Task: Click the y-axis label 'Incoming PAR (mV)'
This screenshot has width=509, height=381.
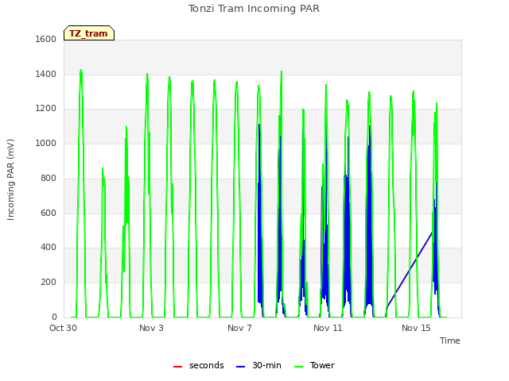Action: pos(10,180)
